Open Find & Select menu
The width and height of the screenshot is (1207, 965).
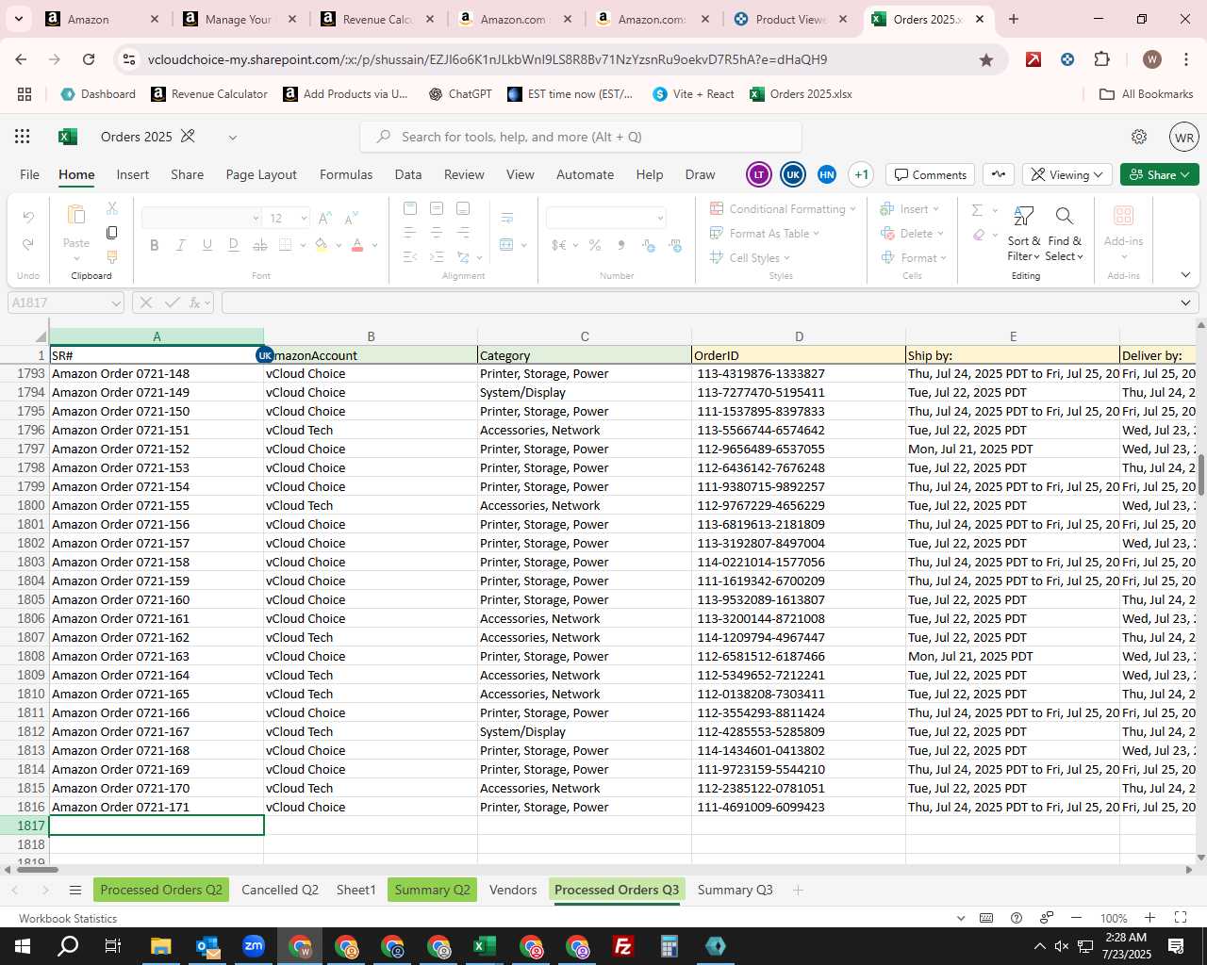tap(1065, 235)
